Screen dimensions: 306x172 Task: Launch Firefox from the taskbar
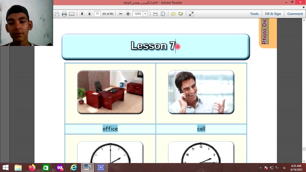pos(32,168)
